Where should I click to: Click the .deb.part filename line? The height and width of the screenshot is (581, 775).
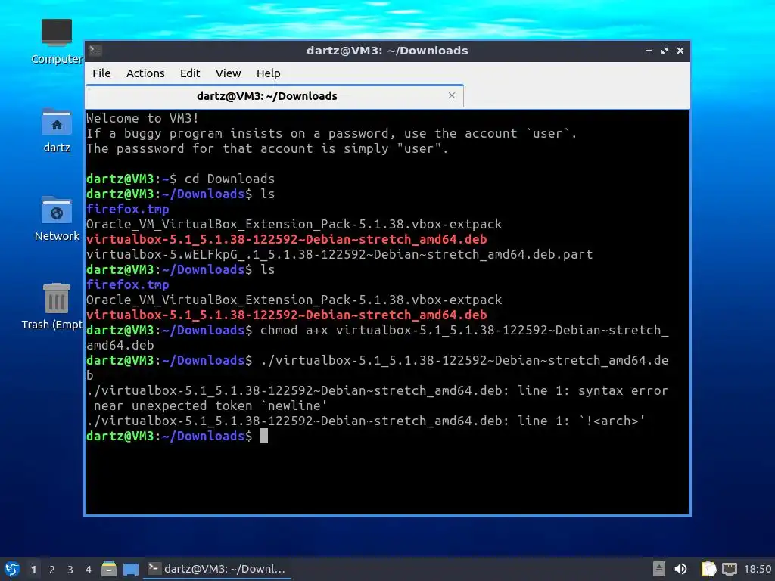pos(339,254)
